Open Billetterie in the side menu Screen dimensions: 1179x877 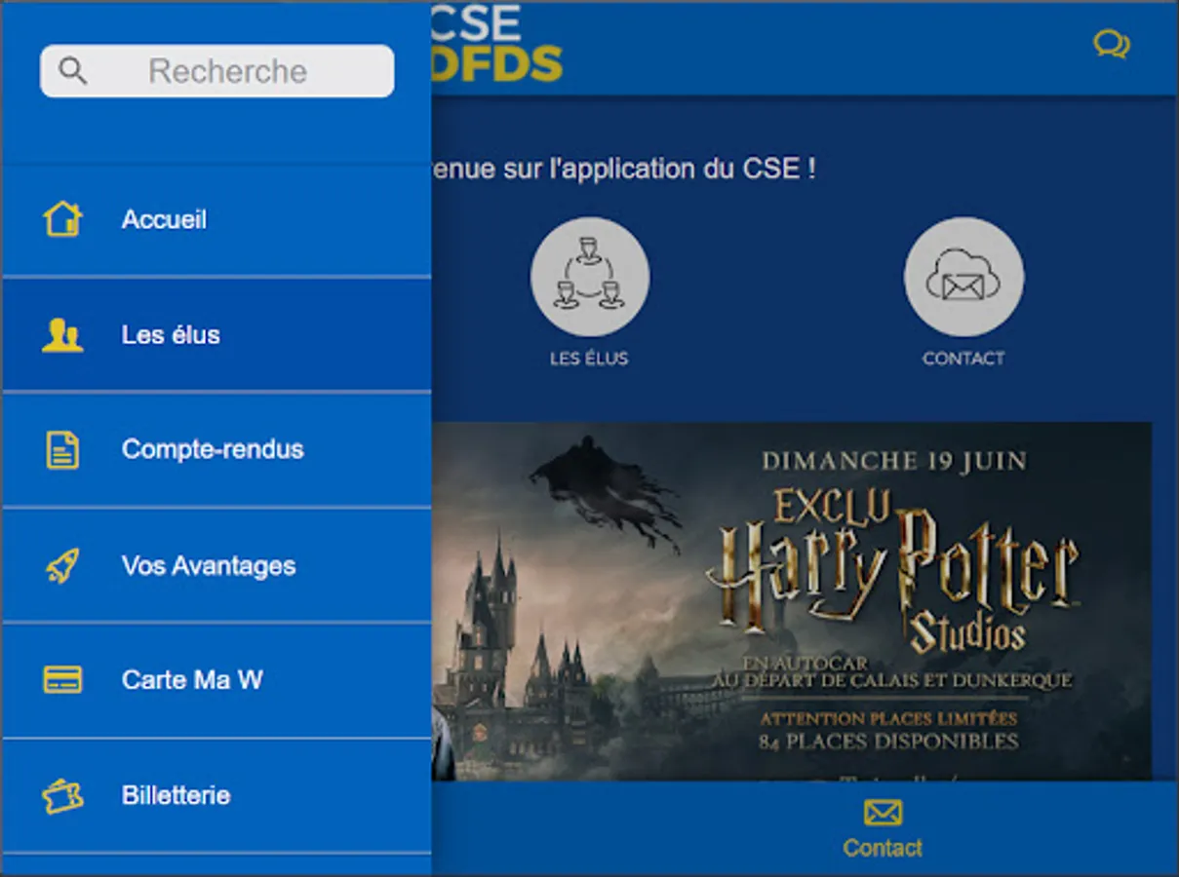[x=216, y=795]
